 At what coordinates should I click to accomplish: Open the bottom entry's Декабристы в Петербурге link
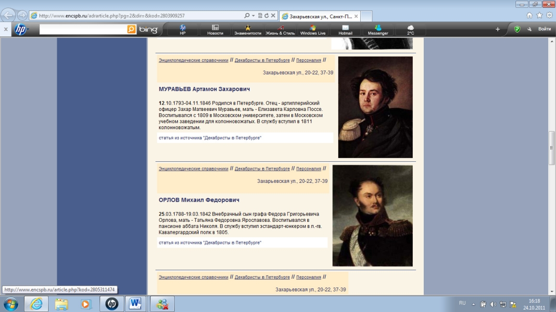(262, 277)
